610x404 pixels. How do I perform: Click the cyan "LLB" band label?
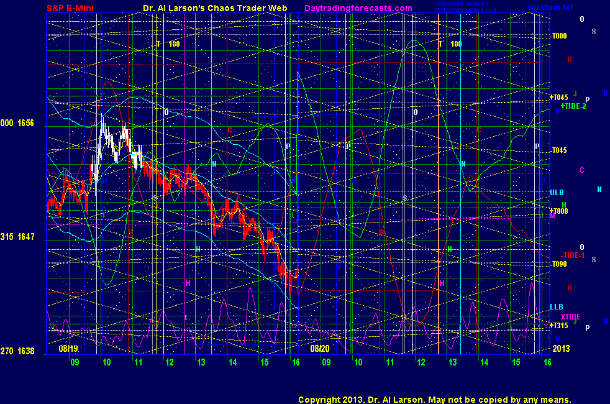[557, 307]
